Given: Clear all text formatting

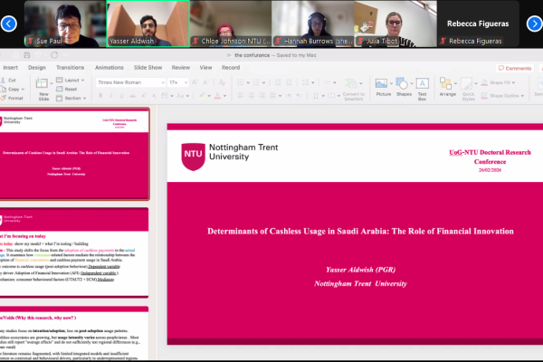Looking at the screenshot, I should point(222,82).
